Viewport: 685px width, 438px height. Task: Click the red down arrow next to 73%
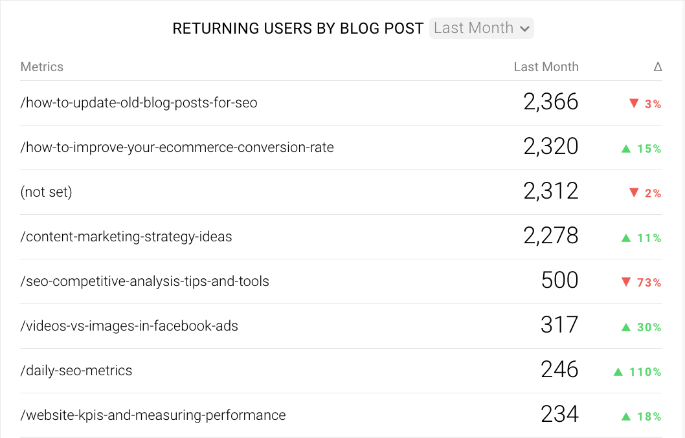point(626,282)
